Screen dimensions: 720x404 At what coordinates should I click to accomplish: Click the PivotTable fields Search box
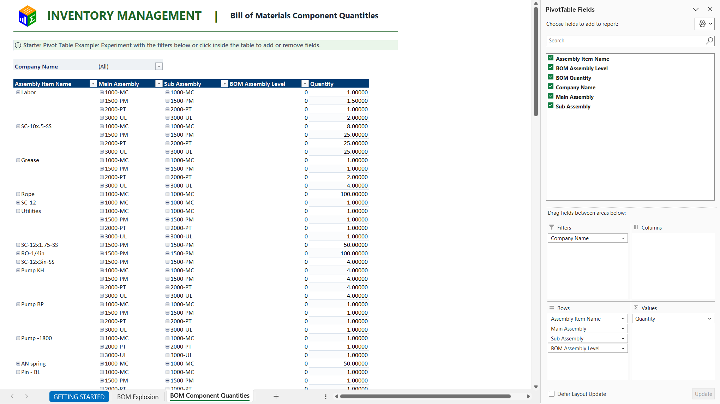pyautogui.click(x=626, y=41)
